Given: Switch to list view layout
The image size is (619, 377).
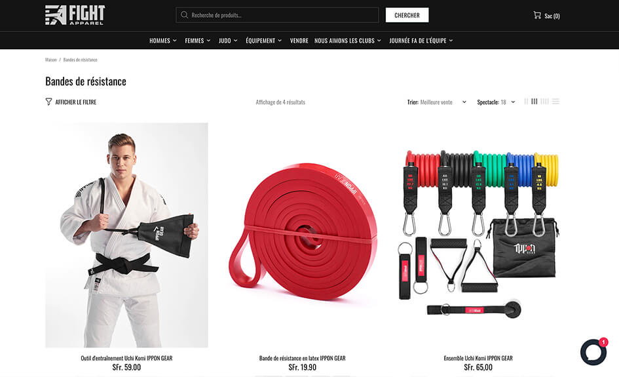Looking at the screenshot, I should pos(555,102).
